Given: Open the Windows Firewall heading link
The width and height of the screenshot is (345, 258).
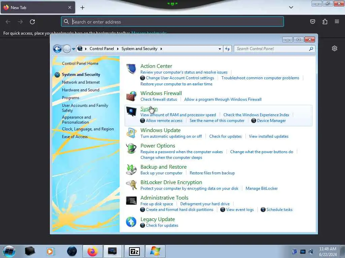Looking at the screenshot, I should [161, 93].
